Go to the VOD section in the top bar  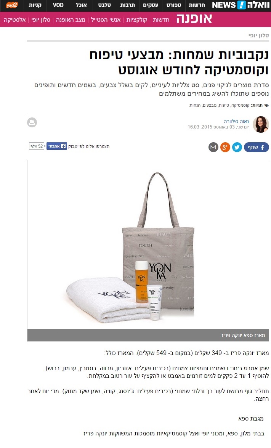58,5
